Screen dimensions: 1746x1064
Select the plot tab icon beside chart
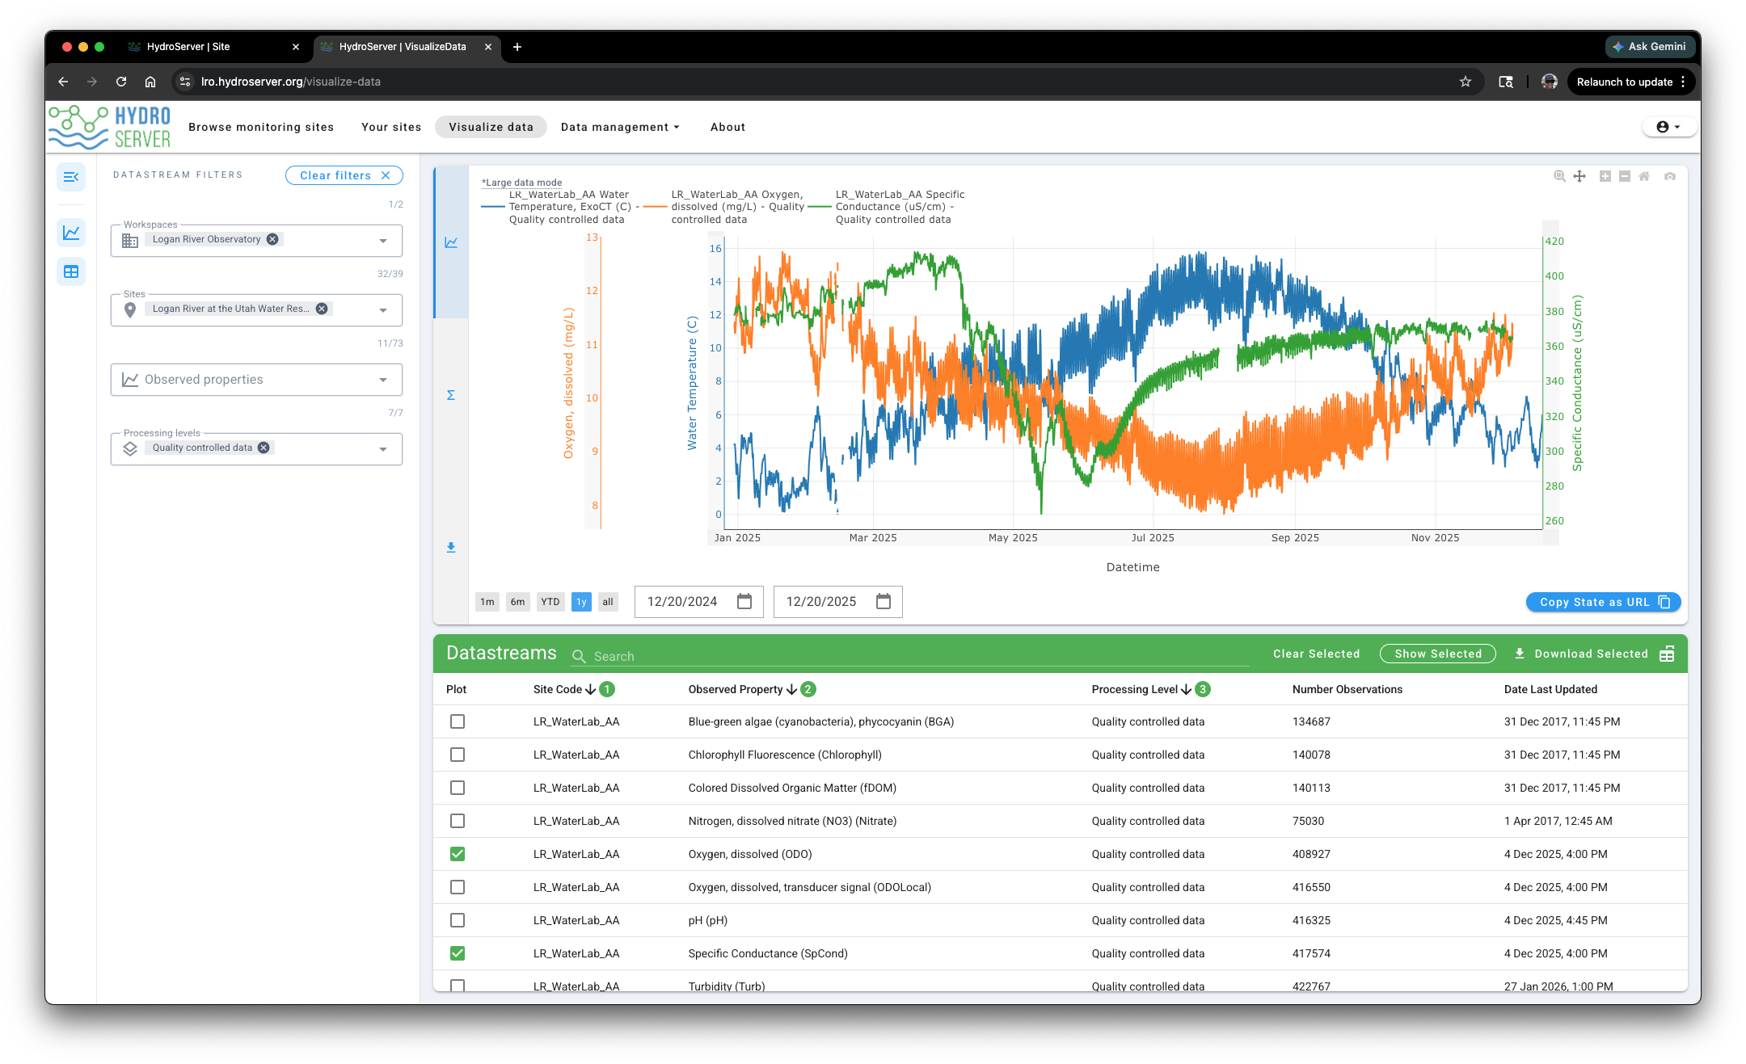(451, 242)
